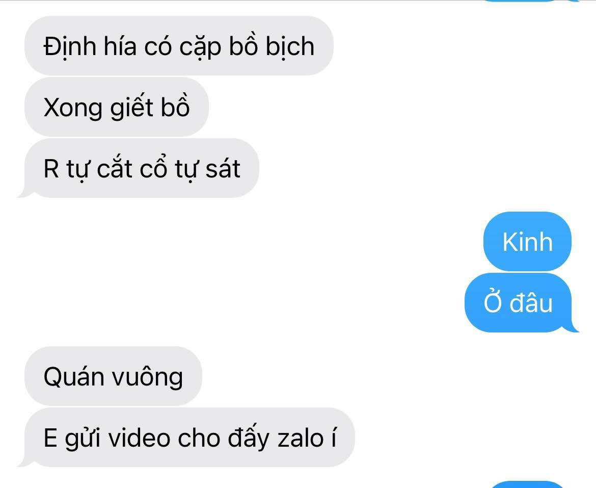Click the word "giết" in second message
The width and height of the screenshot is (596, 488).
tap(131, 108)
